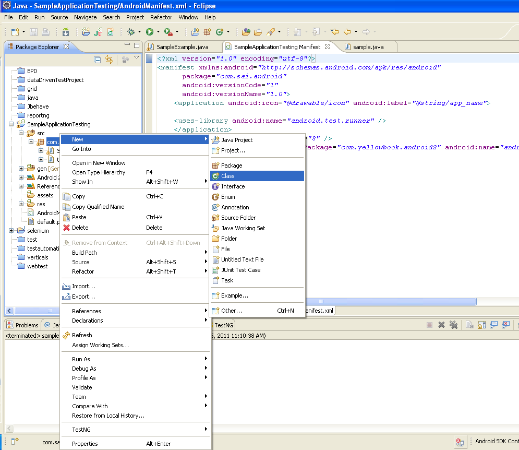This screenshot has width=519, height=450.
Task: Open the JUnit test wizard toolbar icon
Action: (98, 32)
